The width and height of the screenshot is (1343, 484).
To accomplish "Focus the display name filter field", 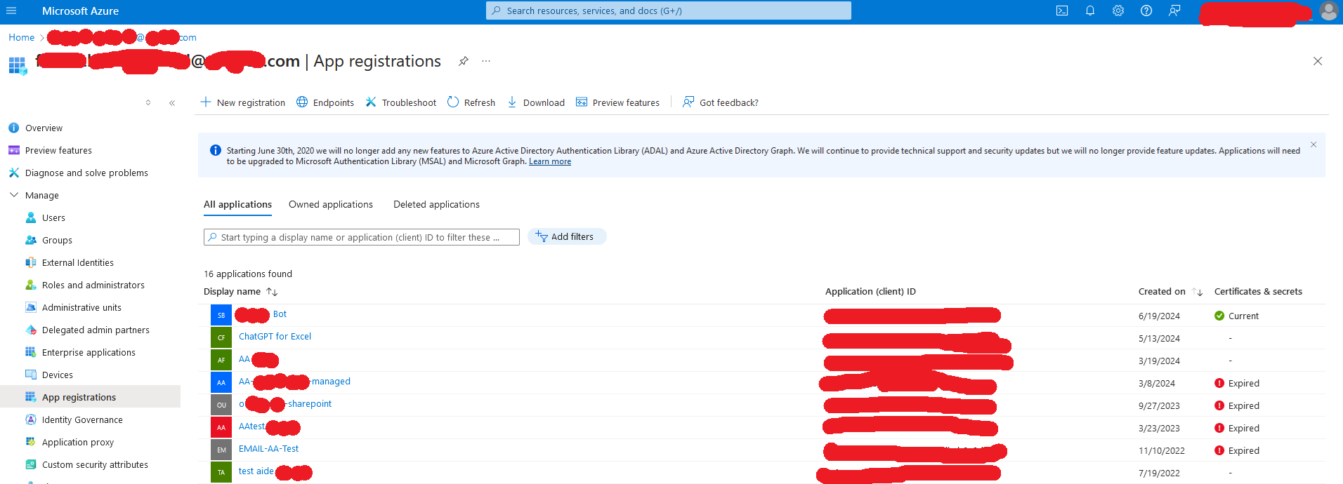I will (362, 237).
